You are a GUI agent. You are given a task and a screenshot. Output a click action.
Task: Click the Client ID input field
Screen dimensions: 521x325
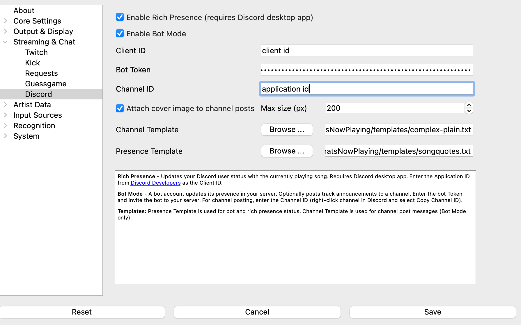tap(367, 50)
